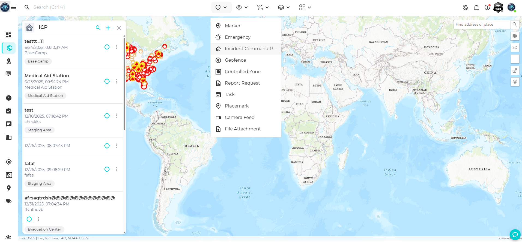The width and height of the screenshot is (522, 242).
Task: Click the blank map tool button below 3D
Action: (515, 59)
